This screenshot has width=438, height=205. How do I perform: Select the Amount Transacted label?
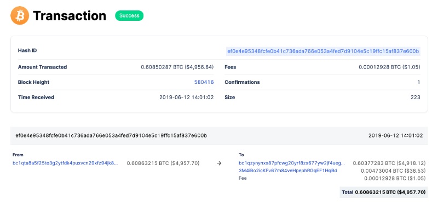click(x=43, y=67)
